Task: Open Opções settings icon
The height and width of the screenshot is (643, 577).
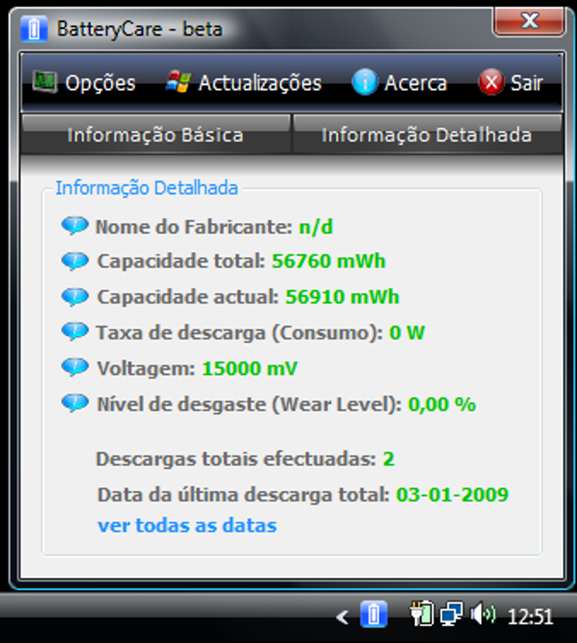Action: [45, 82]
